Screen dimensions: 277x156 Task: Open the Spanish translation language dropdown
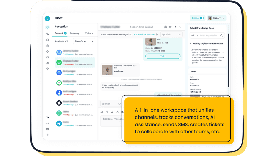(171, 35)
